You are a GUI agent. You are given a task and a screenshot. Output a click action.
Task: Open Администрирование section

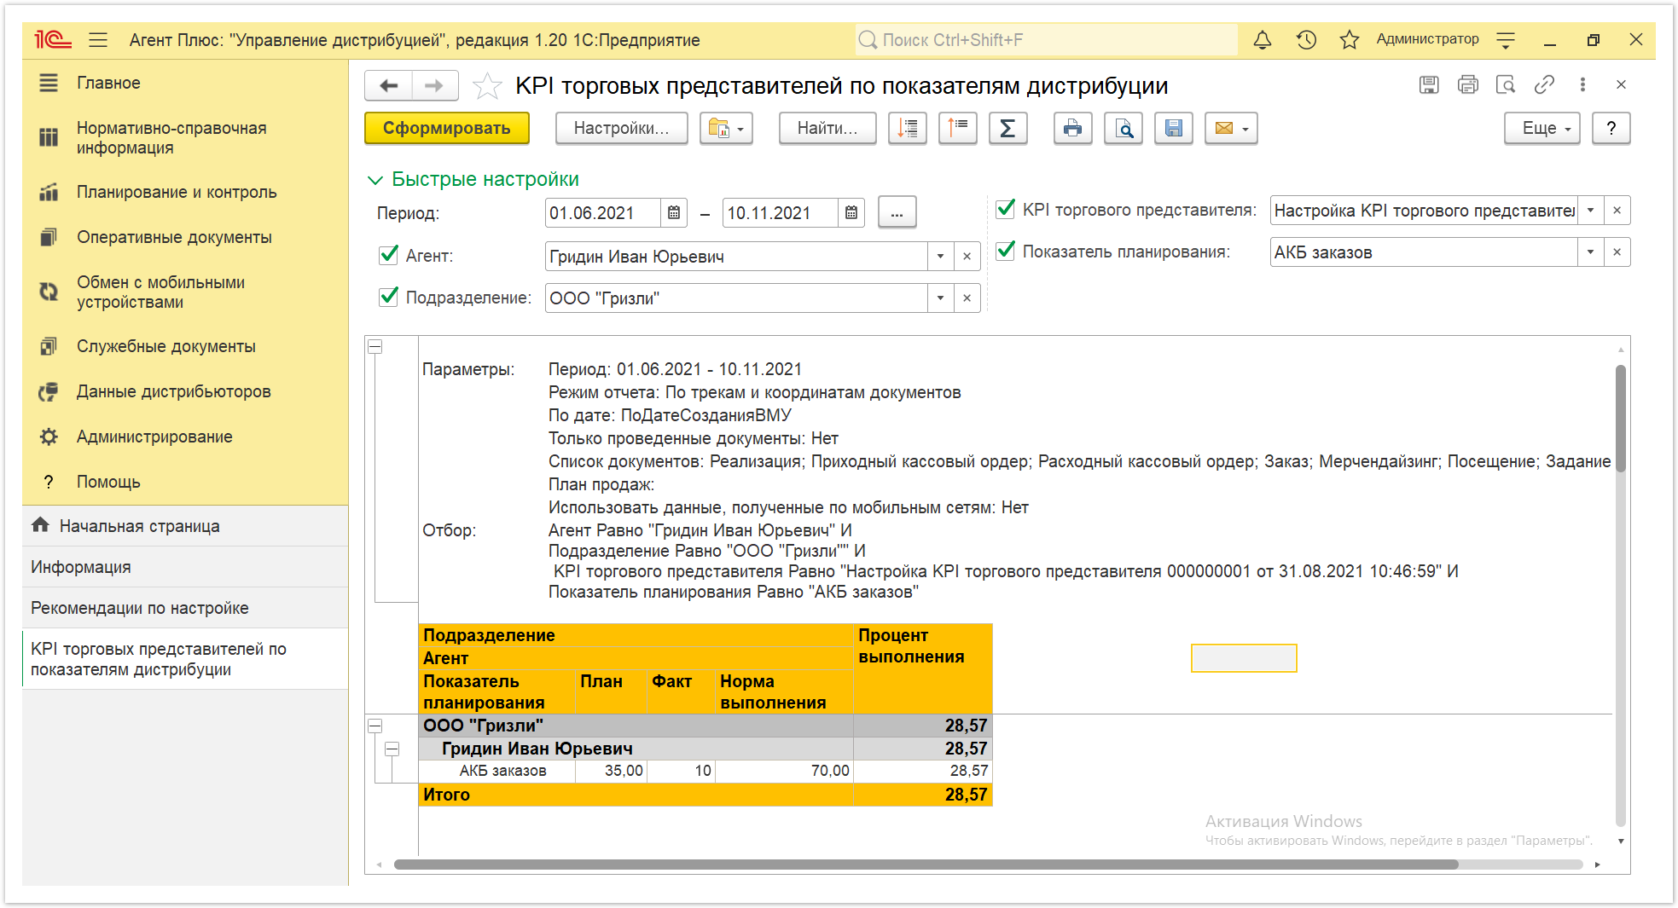click(x=185, y=437)
